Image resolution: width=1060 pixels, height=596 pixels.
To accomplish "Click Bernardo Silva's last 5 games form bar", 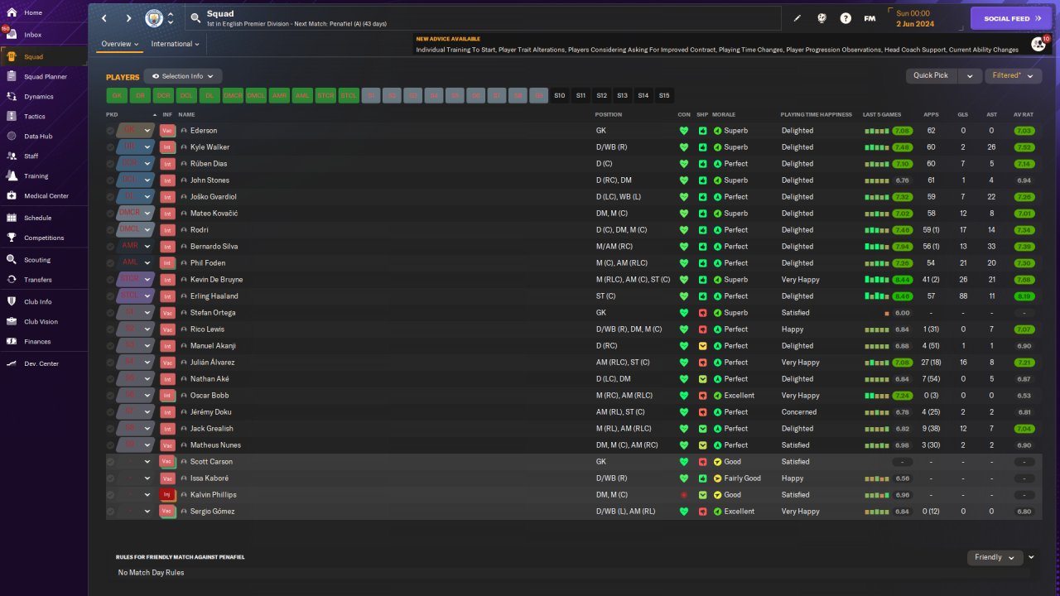I will [x=876, y=247].
